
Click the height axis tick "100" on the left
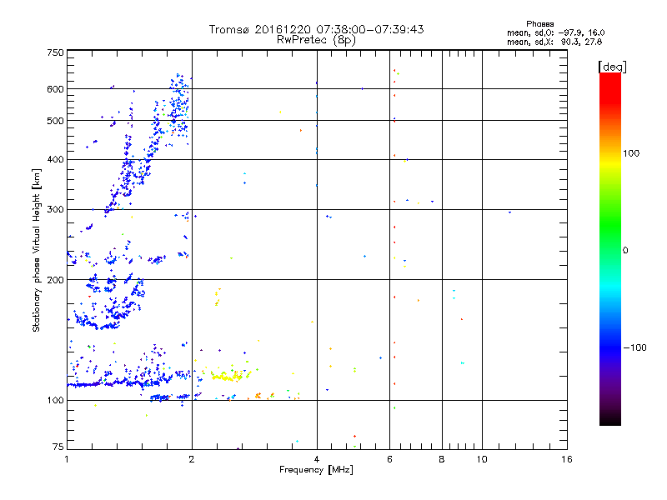click(x=55, y=400)
